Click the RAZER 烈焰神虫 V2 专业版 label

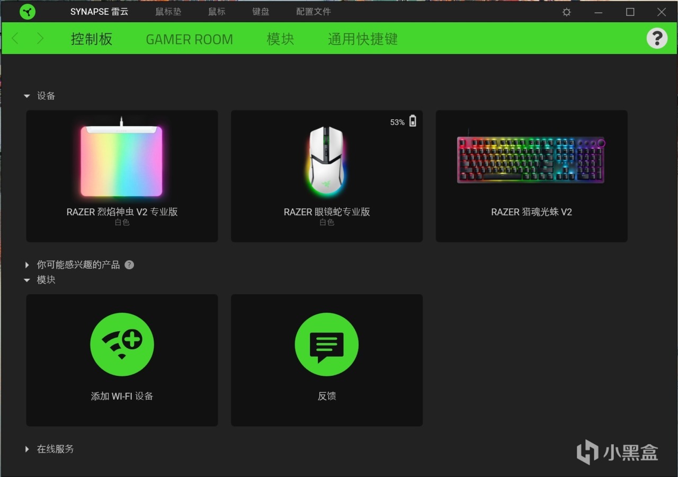pos(122,212)
